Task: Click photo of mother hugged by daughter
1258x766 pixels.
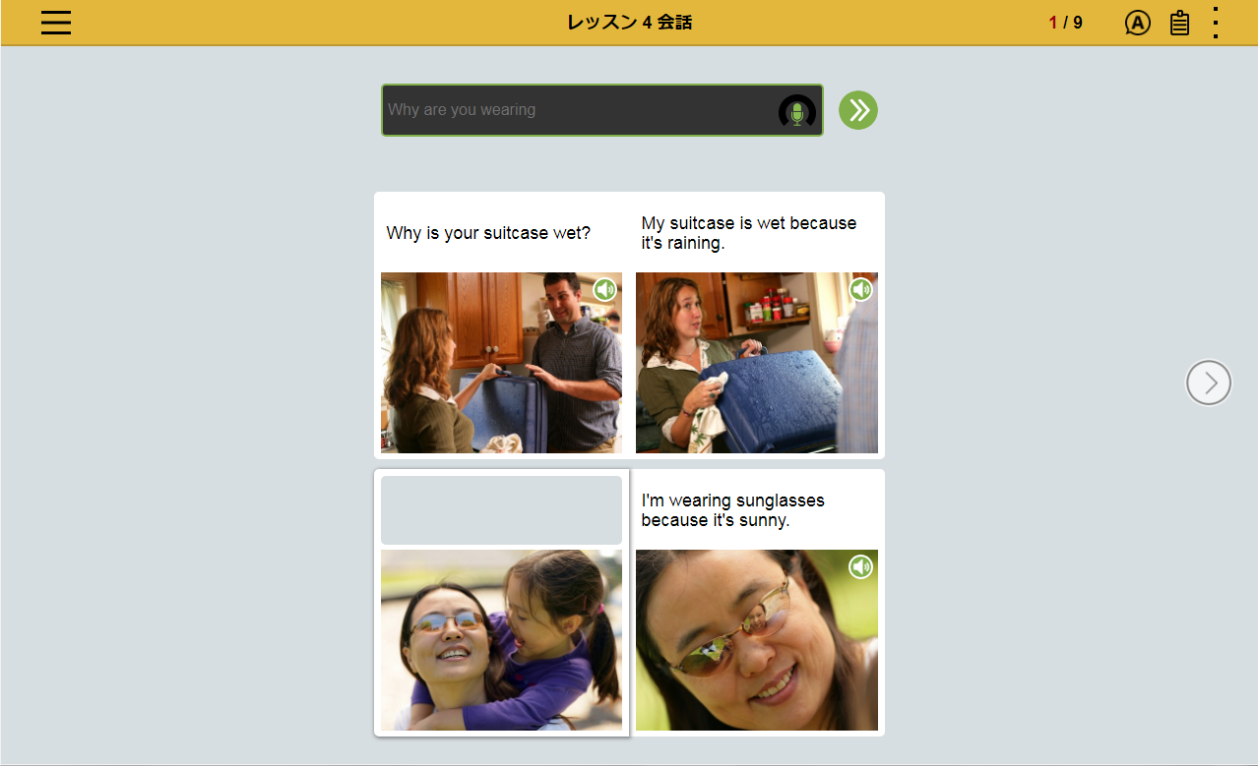Action: 501,639
